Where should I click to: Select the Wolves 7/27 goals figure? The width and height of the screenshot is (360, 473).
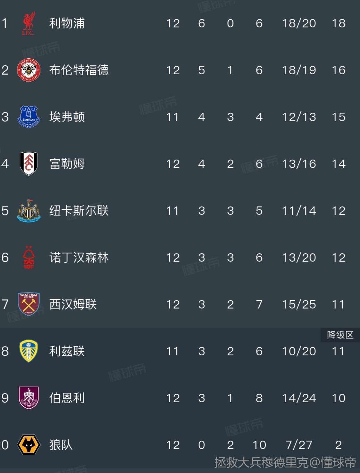[299, 445]
